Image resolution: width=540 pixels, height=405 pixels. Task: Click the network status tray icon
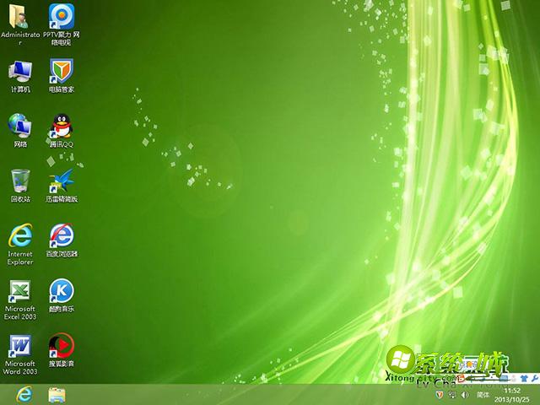point(452,395)
